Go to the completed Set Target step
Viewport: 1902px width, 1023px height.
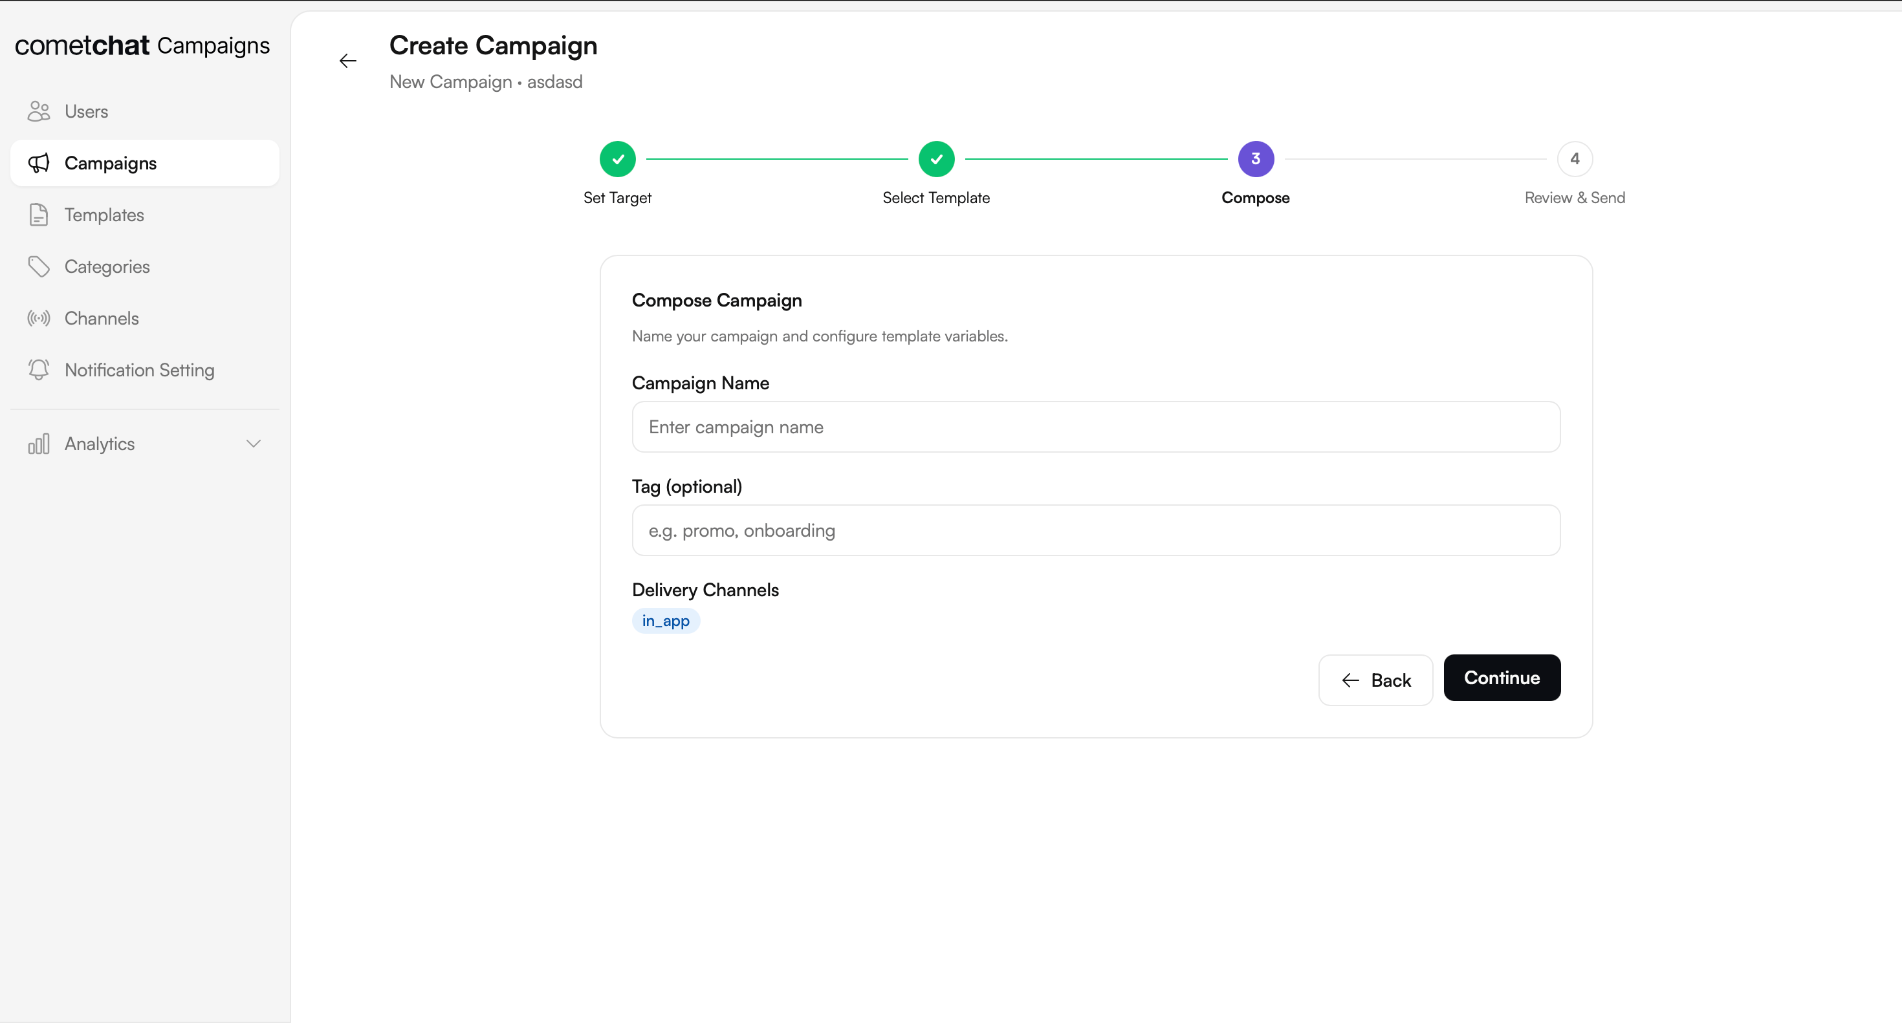coord(617,158)
